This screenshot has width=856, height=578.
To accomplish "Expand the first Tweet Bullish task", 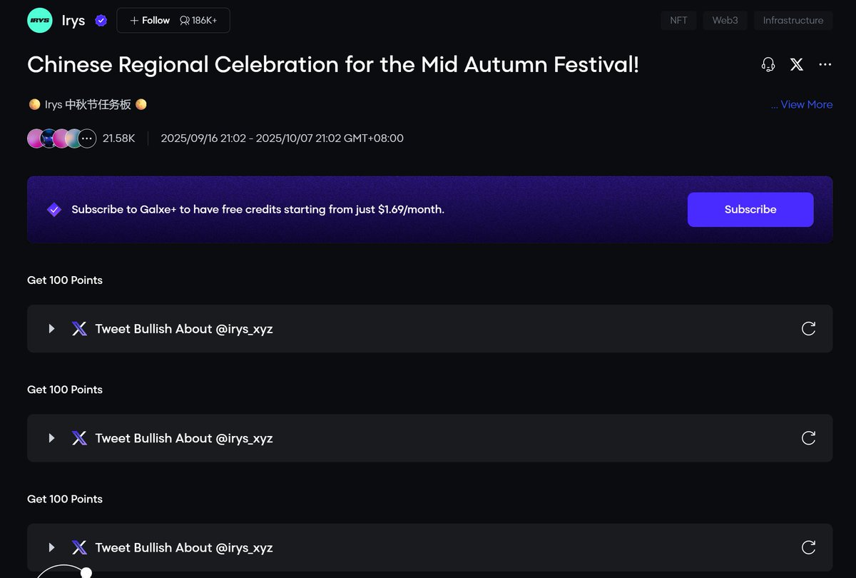I will 51,329.
